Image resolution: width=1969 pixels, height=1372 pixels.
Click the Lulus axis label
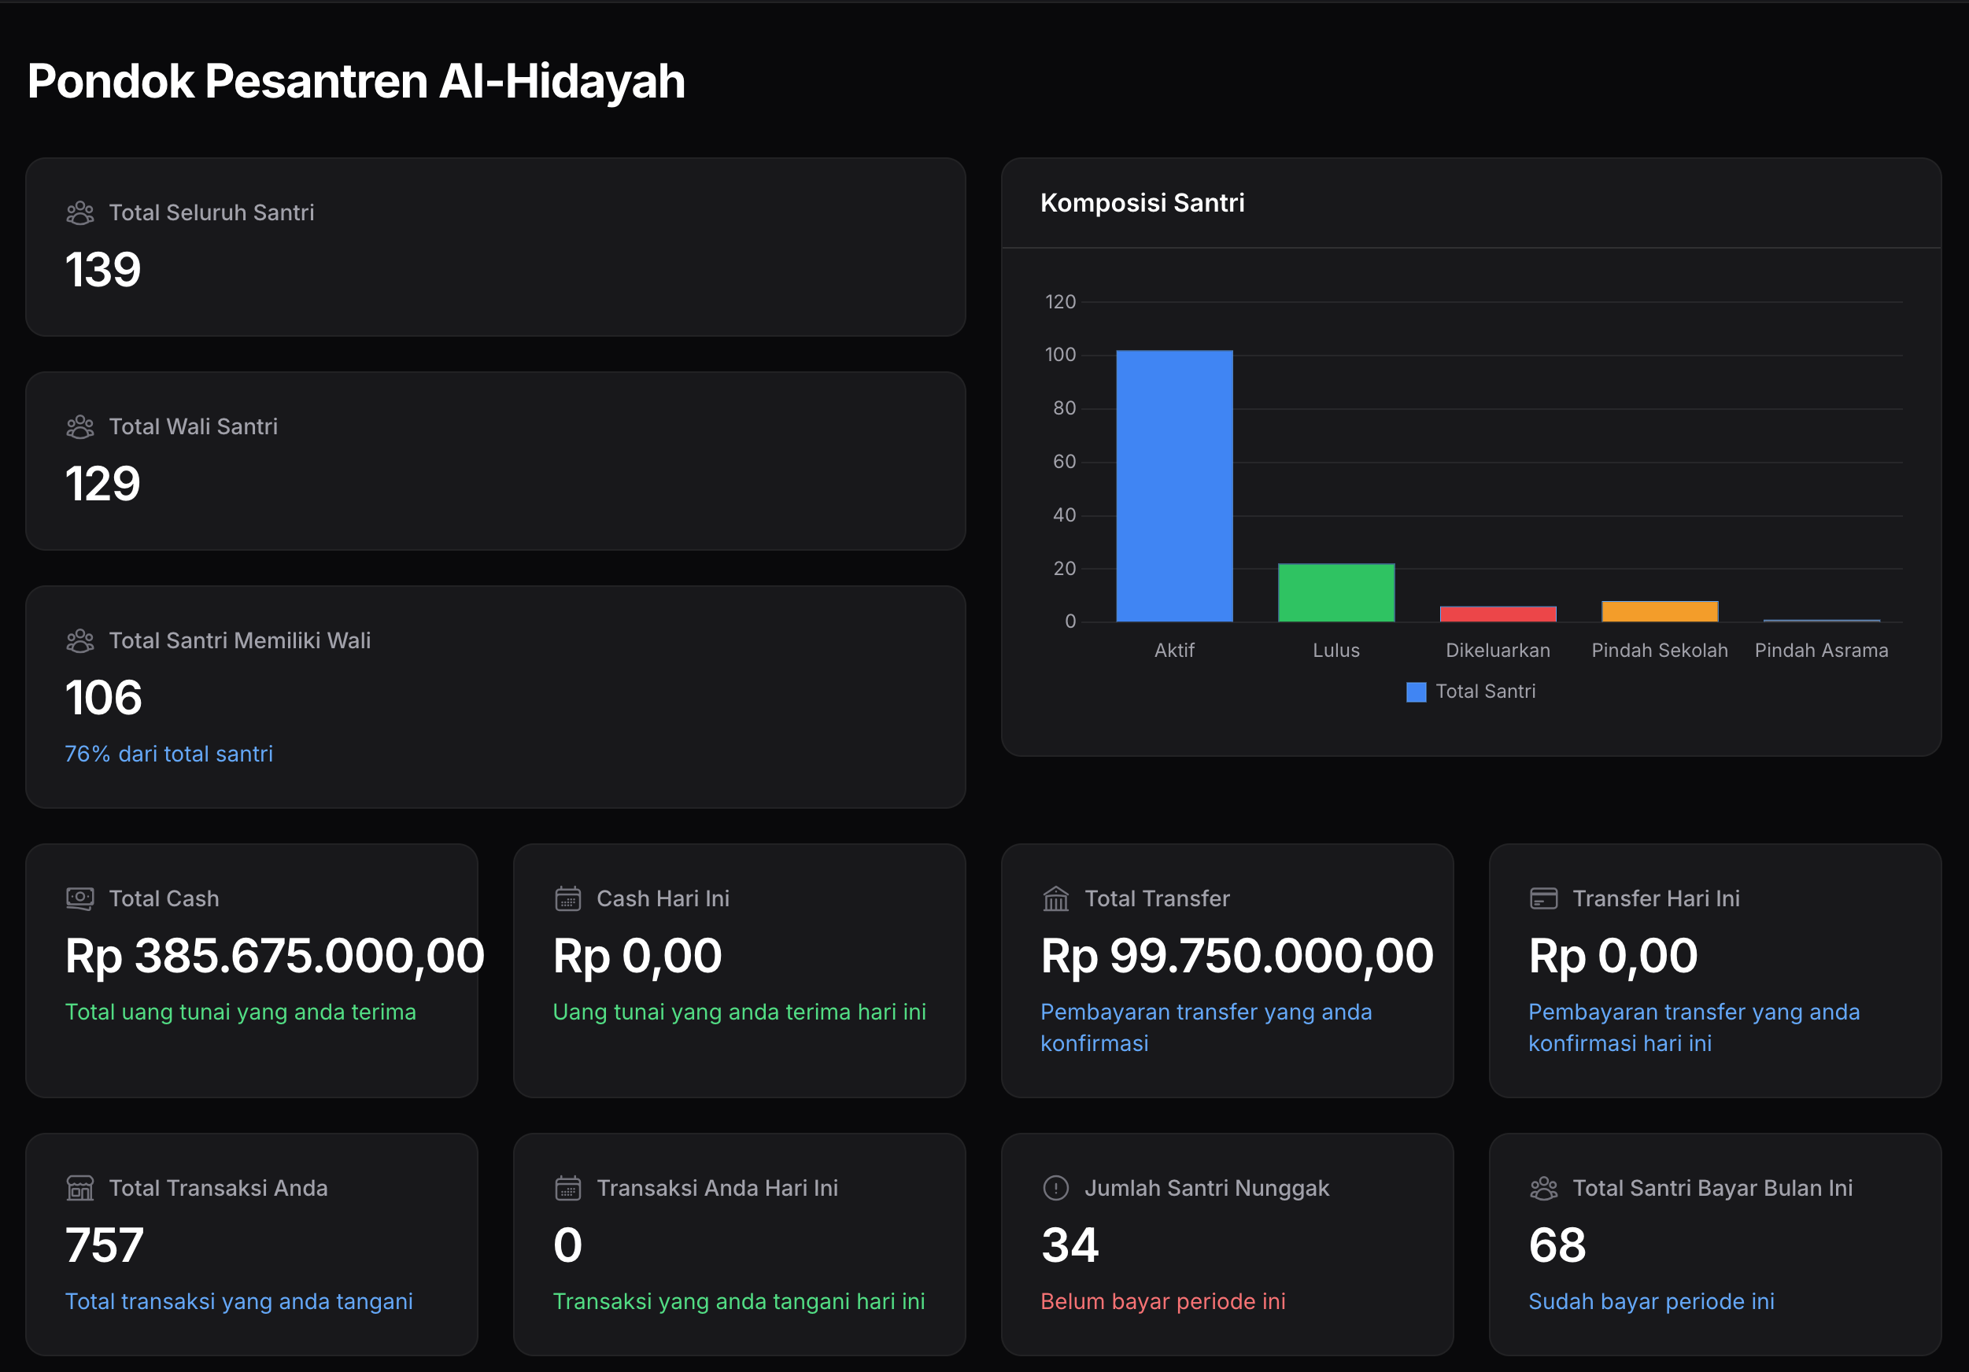[1336, 651]
